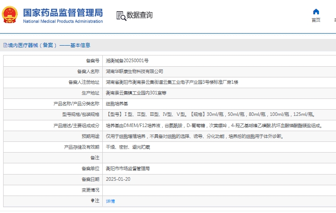Click the 备案日期 row label
Viewport: 336px width, 213px height.
point(90,179)
